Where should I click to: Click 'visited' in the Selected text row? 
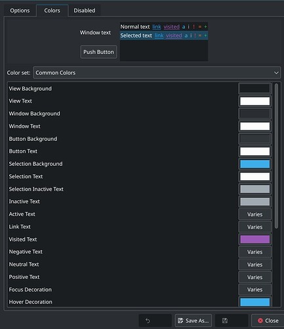pos(174,36)
